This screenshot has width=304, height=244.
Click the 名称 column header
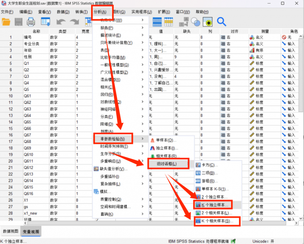36,31
